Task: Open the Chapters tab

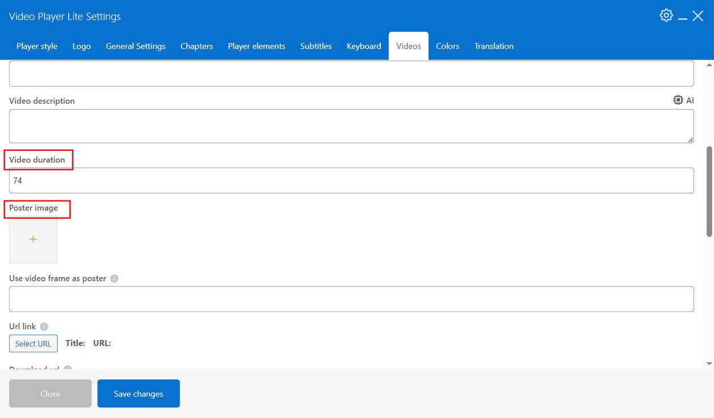Action: click(x=197, y=46)
